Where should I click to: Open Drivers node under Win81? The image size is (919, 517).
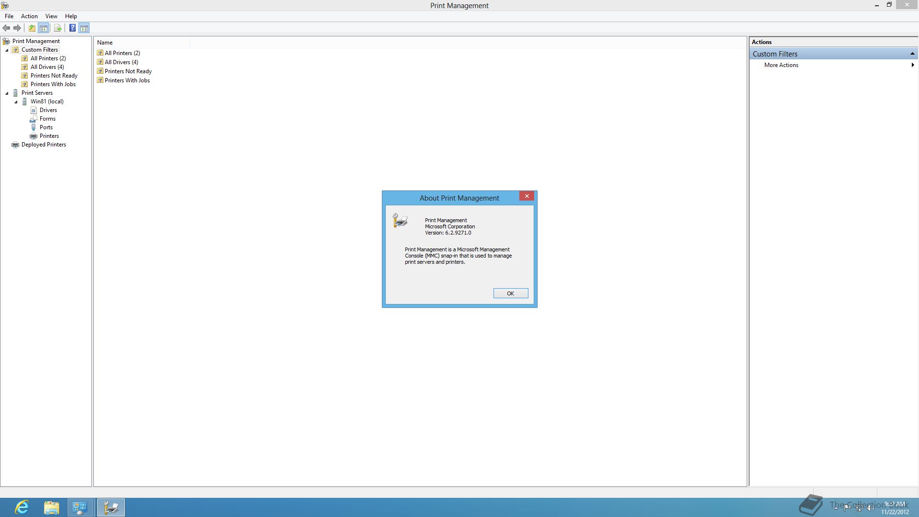coord(48,110)
